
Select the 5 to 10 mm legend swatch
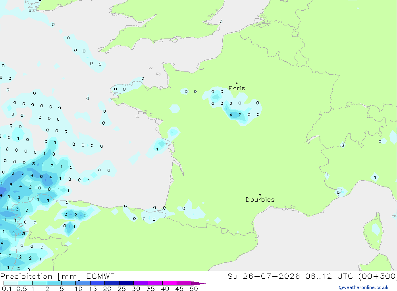pyautogui.click(x=68, y=283)
